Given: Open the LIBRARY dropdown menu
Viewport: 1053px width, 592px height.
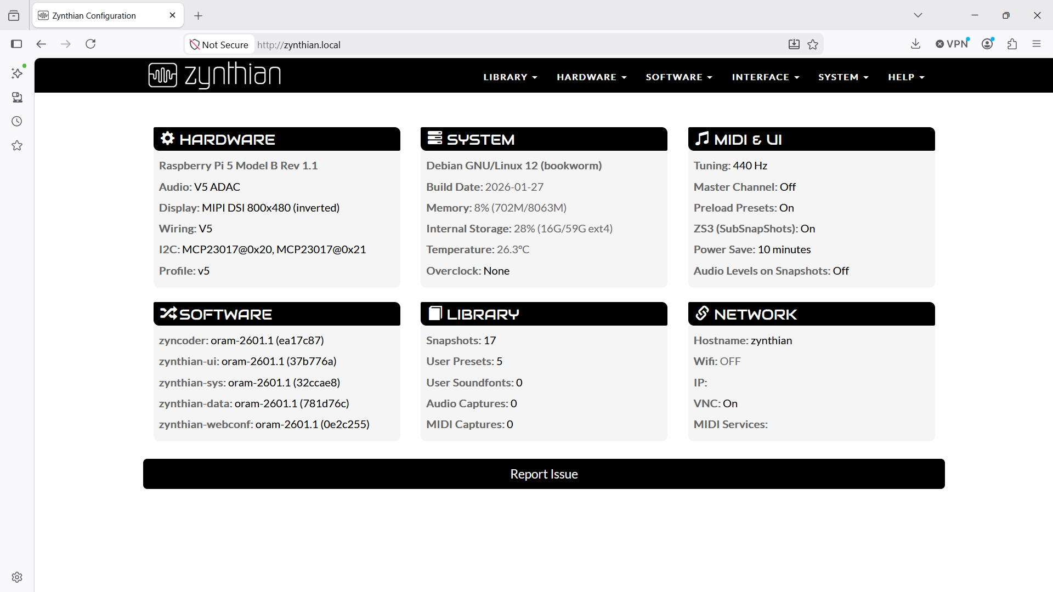Looking at the screenshot, I should pyautogui.click(x=510, y=77).
